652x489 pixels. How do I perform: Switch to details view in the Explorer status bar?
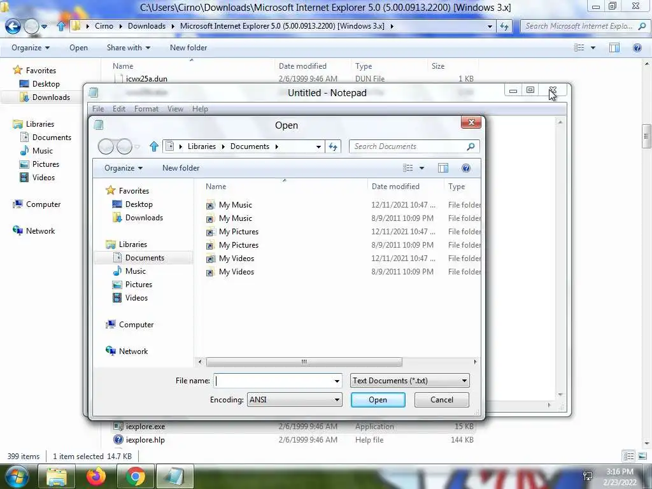coord(628,456)
